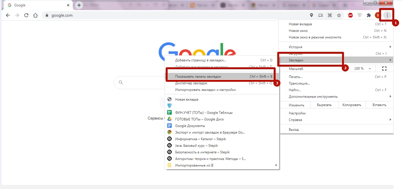This screenshot has height=189, width=402.
Task: Click the send-to-devices icon in address bar
Action: (321, 15)
